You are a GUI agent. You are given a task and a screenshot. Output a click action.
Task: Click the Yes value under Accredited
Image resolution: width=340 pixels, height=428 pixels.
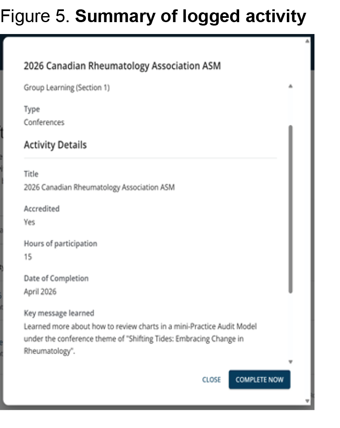[29, 222]
